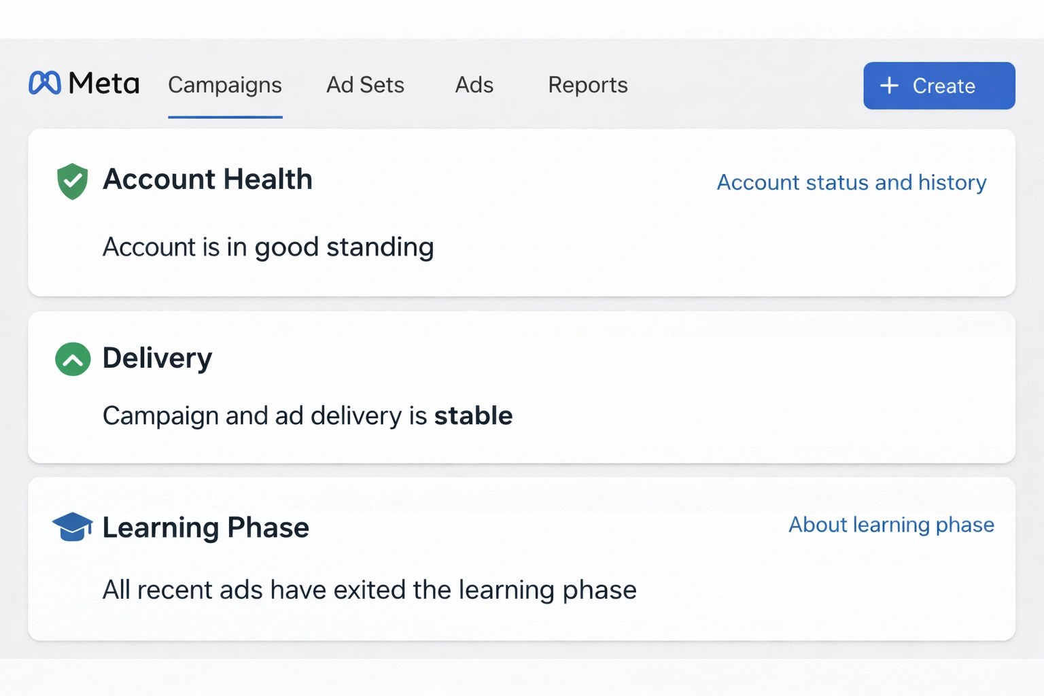Image resolution: width=1044 pixels, height=696 pixels.
Task: Click the Delivery section heading
Action: point(157,358)
